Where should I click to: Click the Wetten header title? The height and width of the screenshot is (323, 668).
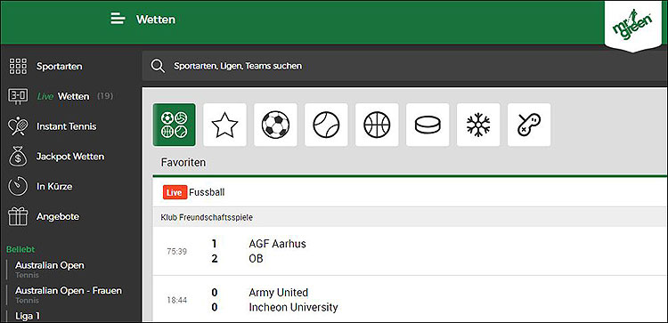pos(156,20)
